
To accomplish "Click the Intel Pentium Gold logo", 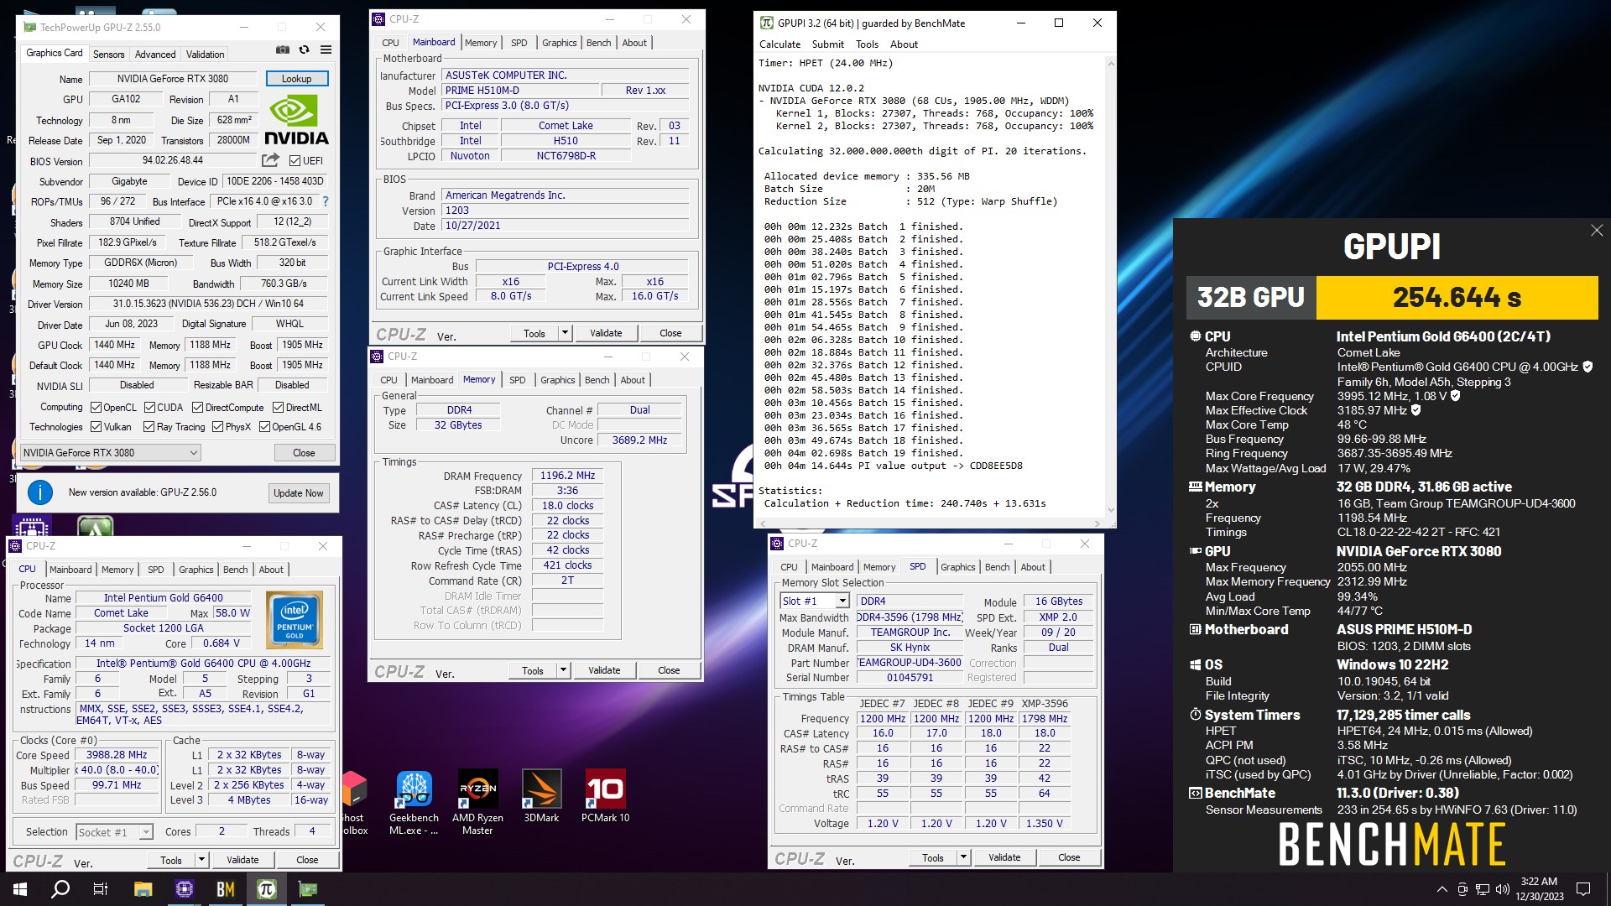I will (294, 620).
